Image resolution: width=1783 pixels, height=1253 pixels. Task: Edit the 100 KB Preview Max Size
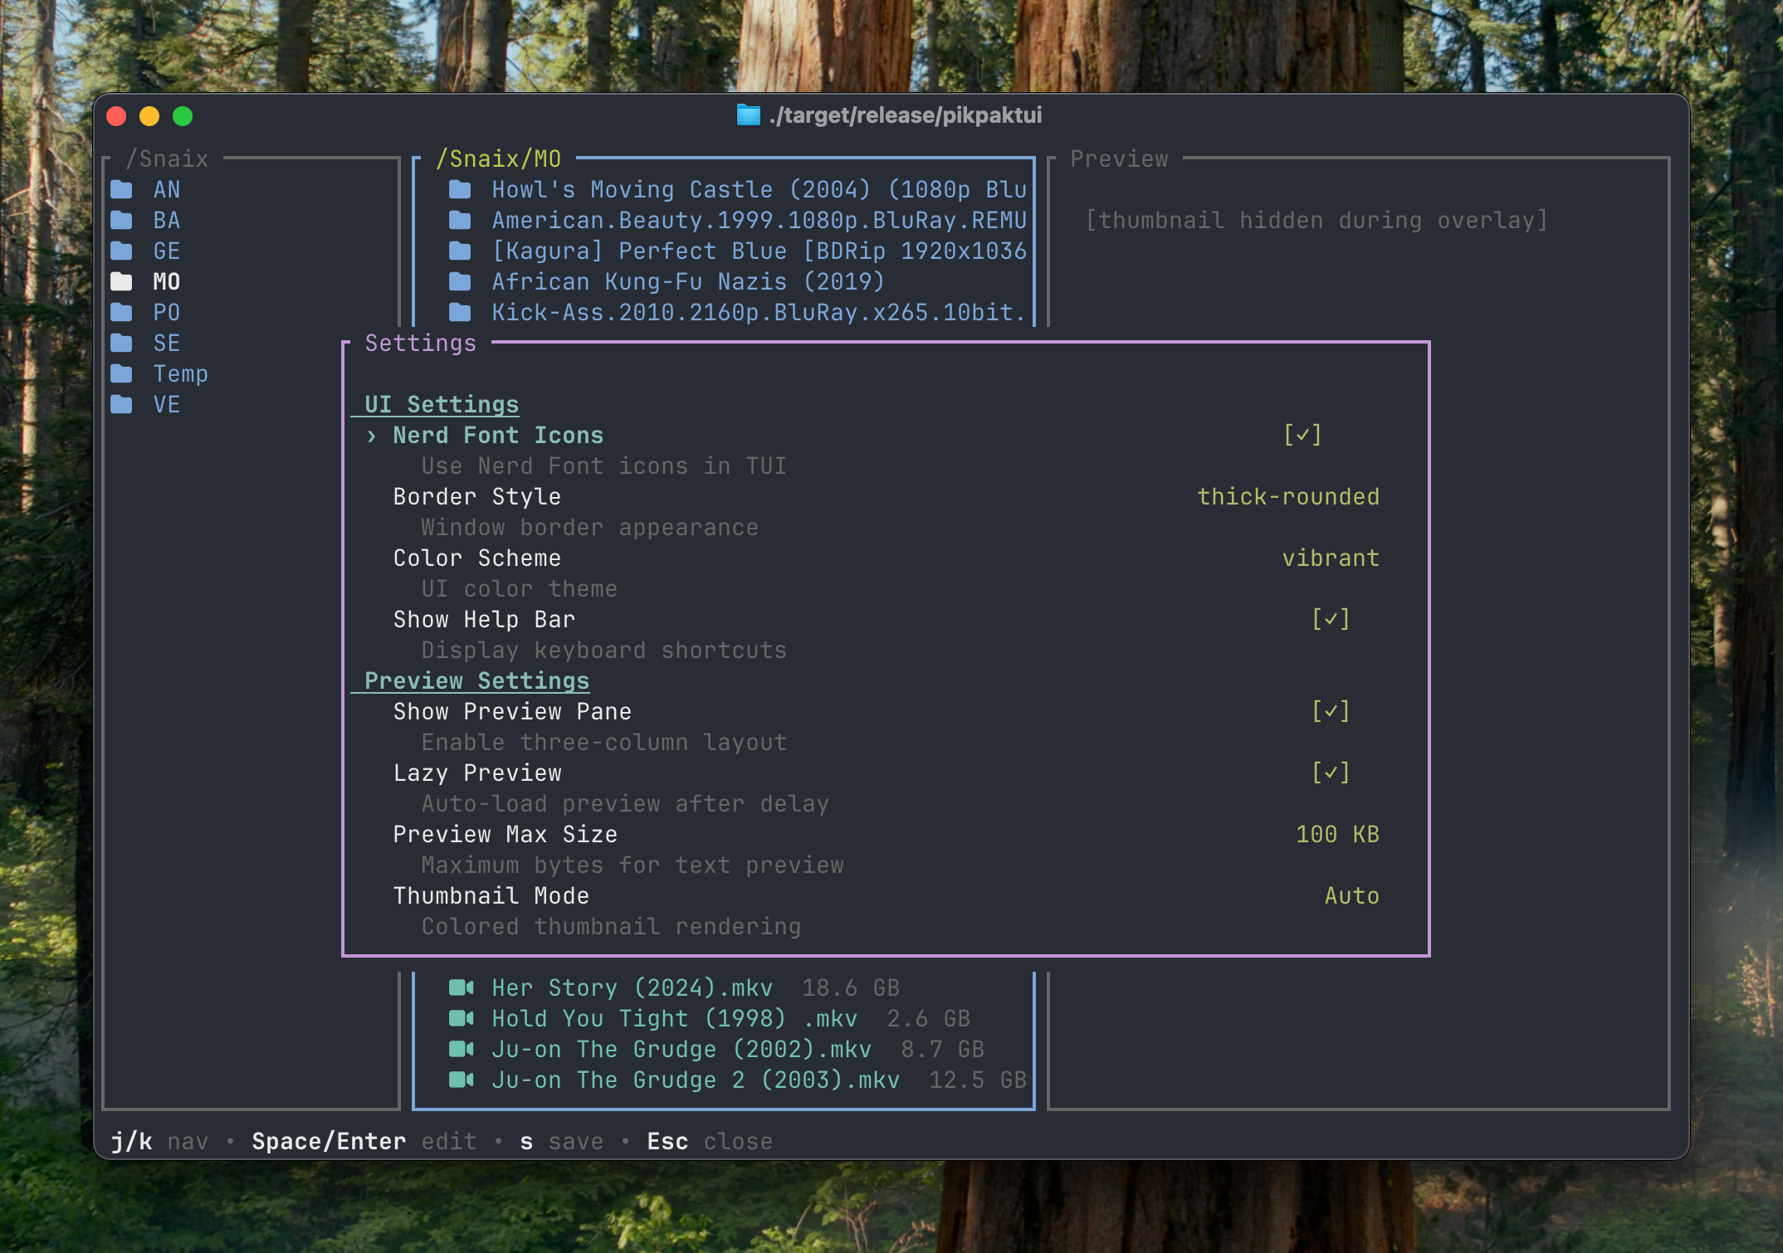pos(1337,834)
